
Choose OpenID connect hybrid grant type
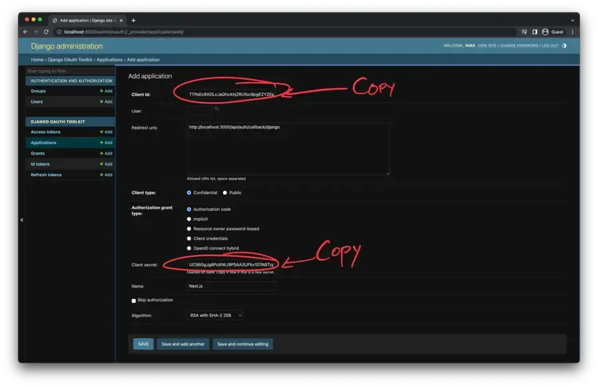[189, 248]
